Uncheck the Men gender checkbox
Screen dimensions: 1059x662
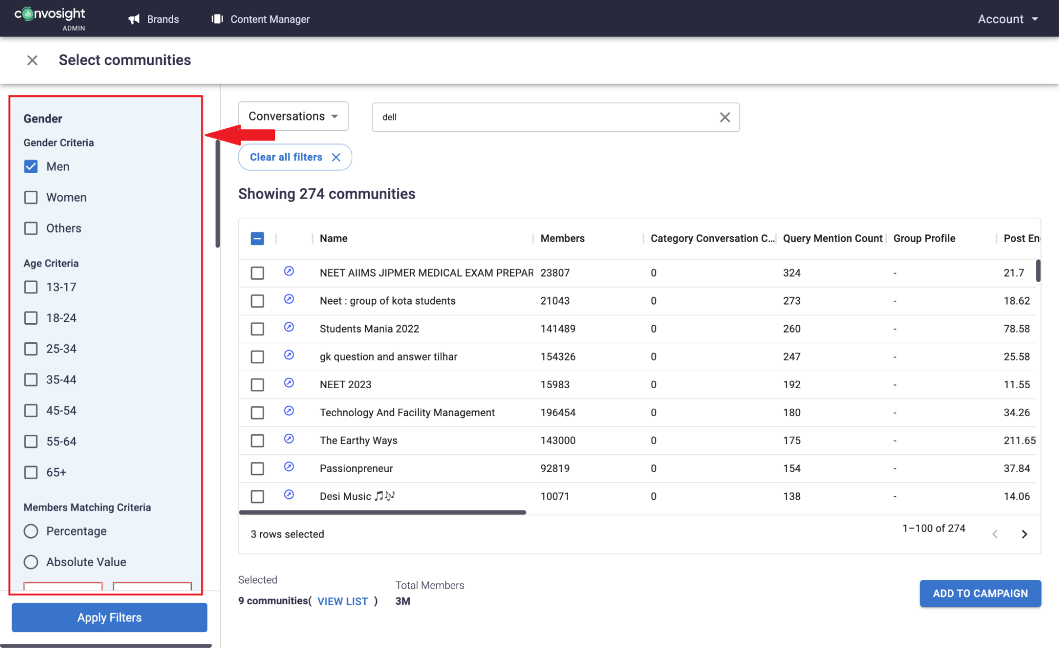coord(31,167)
